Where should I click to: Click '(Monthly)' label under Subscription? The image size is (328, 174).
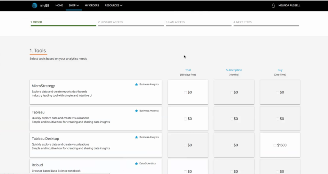click(x=234, y=75)
